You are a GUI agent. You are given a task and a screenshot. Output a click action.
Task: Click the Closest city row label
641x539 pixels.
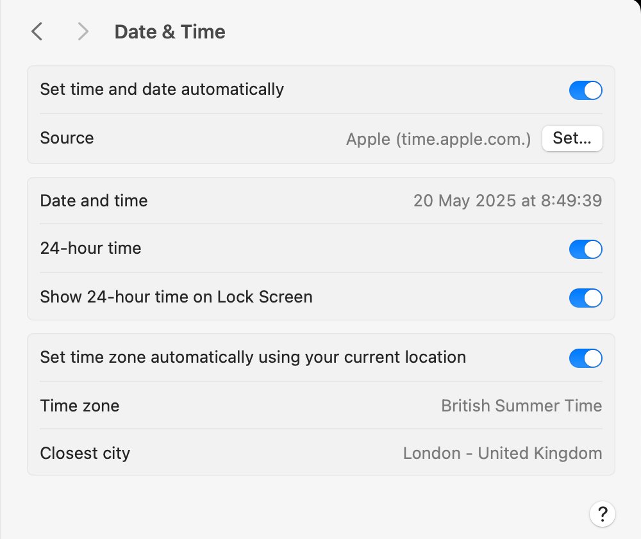[85, 454]
